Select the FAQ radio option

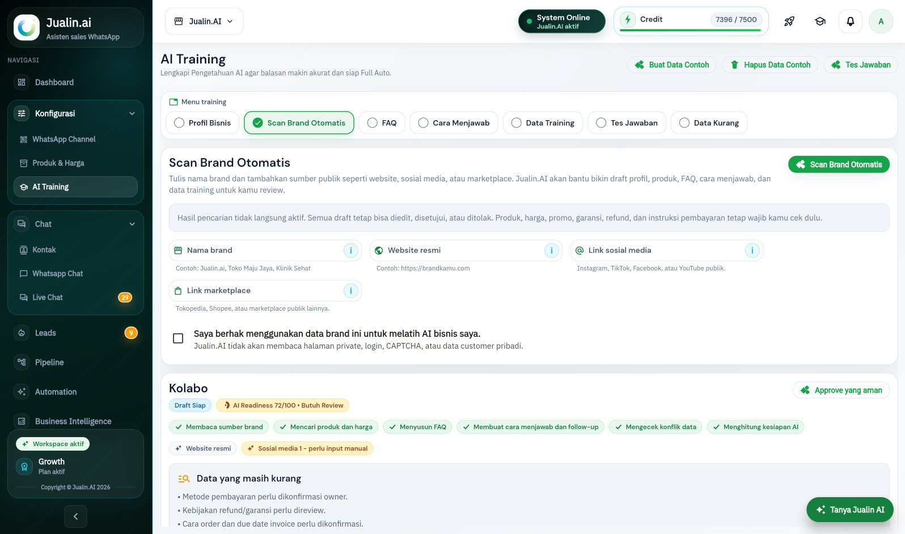point(382,123)
